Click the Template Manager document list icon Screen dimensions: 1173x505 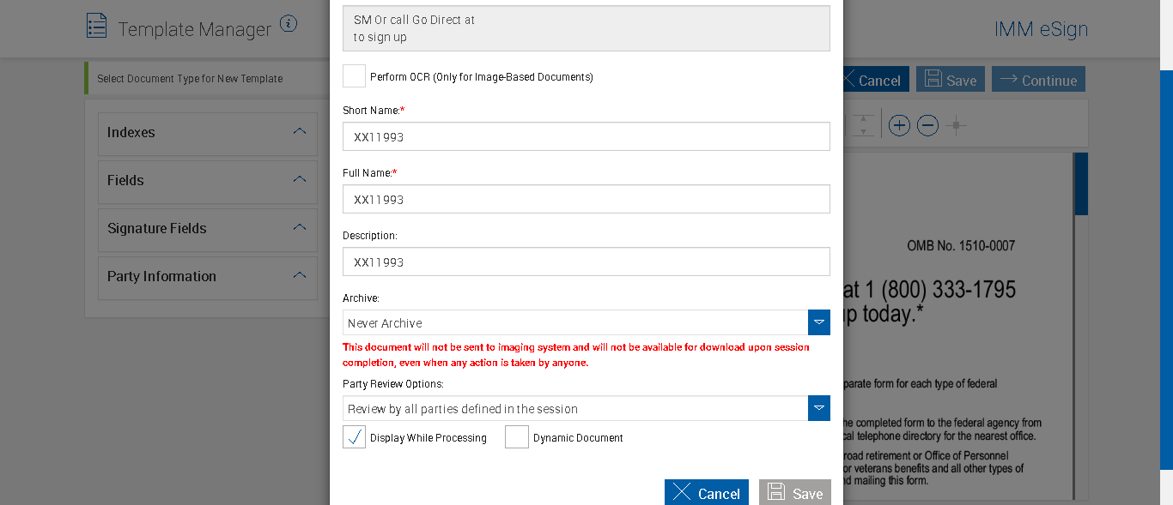coord(97,26)
